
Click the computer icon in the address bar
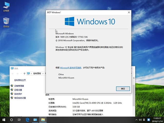[x=28, y=74]
